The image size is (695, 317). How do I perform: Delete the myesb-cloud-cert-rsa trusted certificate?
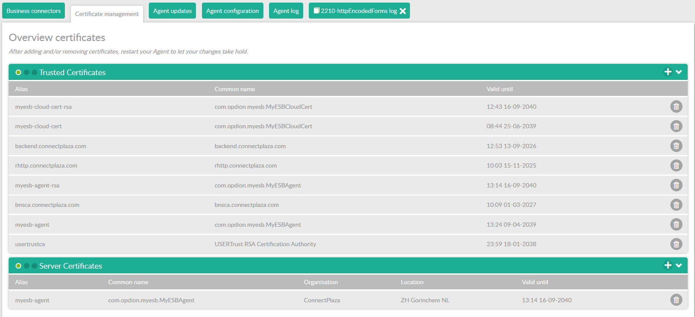676,107
